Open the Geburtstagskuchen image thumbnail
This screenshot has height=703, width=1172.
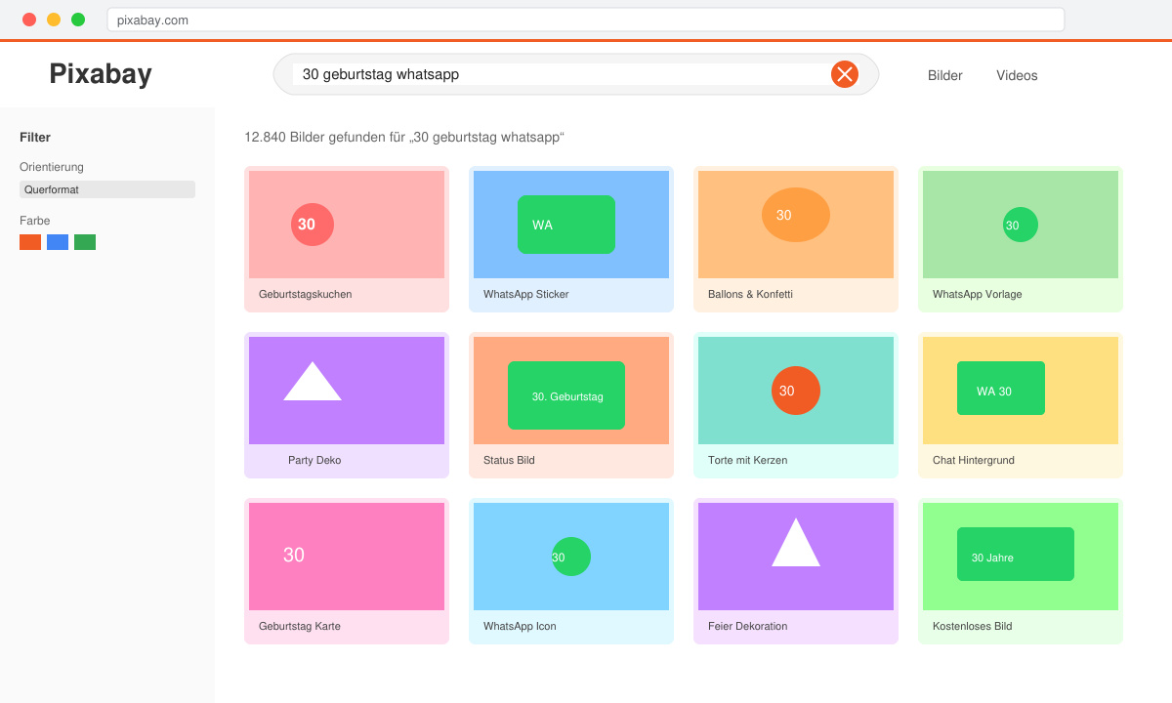tap(347, 225)
